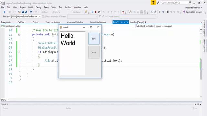Click the Navigate Backward arrow icon
Viewport: 207px width, 116px height.
pyautogui.click(x=4, y=12)
